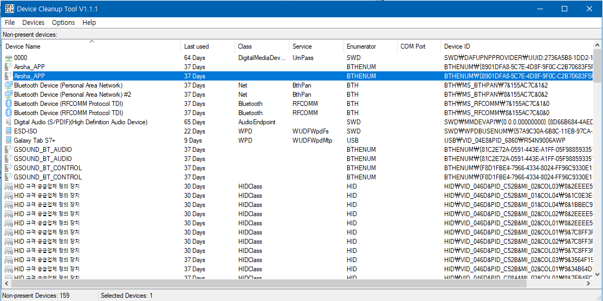Click the Personal Area Network device icon
The width and height of the screenshot is (603, 301).
(9, 85)
